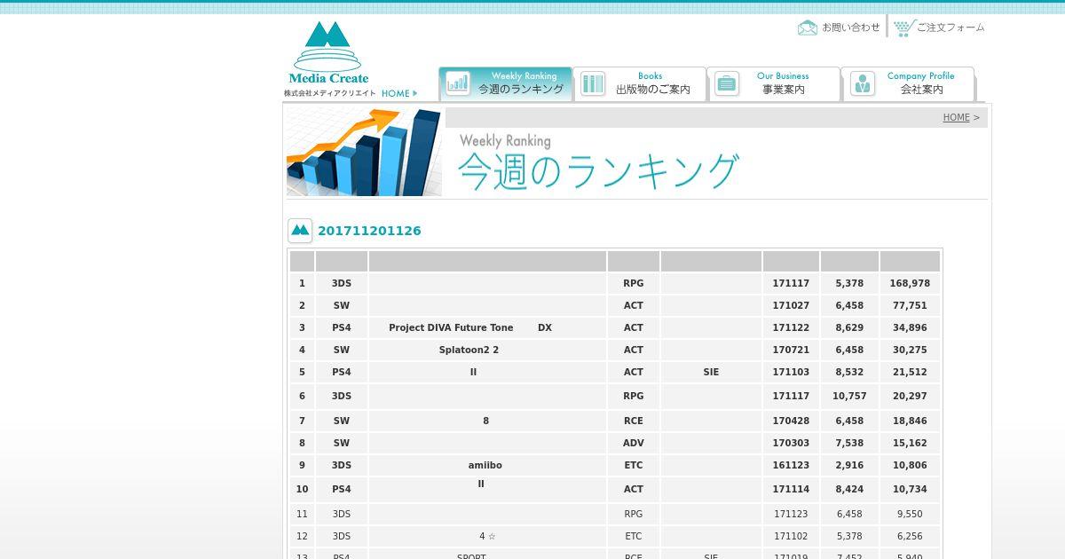Click the お問い合わせ contact link
The width and height of the screenshot is (1065, 559).
click(x=851, y=28)
